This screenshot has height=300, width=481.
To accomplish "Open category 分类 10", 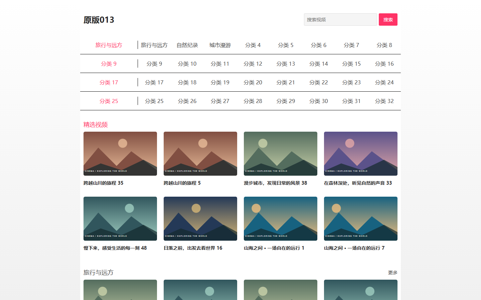I will (187, 64).
